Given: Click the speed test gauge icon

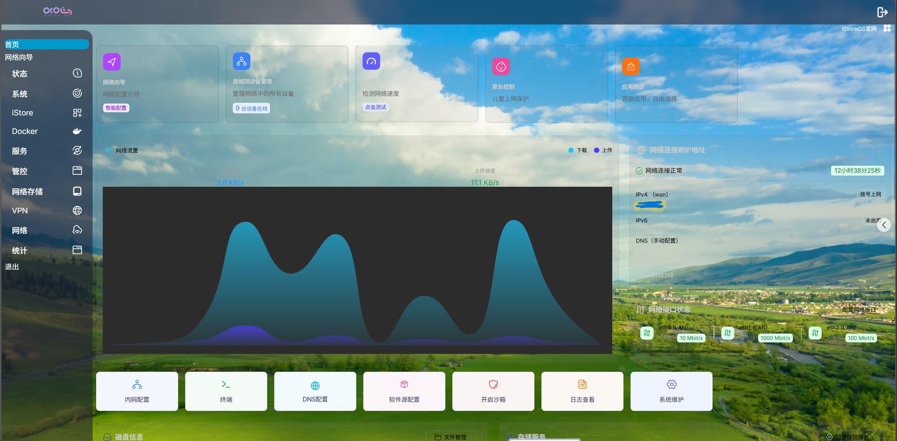Looking at the screenshot, I should click(371, 61).
